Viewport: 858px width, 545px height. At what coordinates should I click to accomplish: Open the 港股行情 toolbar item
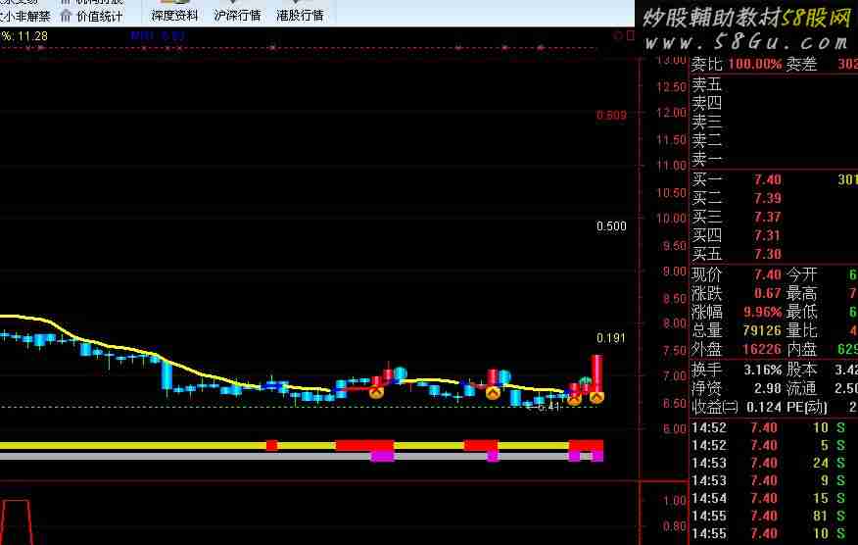click(x=300, y=16)
